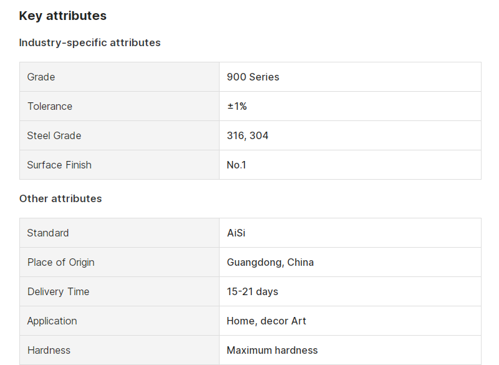This screenshot has height=365, width=499.
Task: Click the Steel Grade label
Action: point(54,135)
